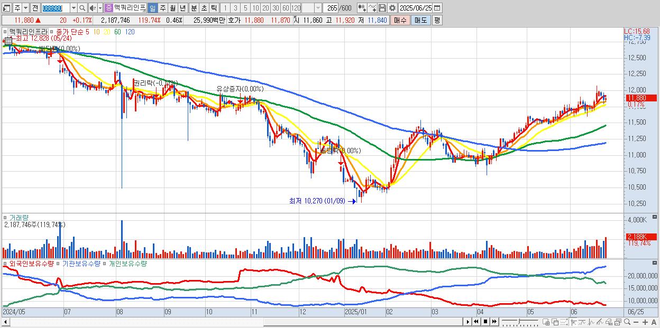Image resolution: width=660 pixels, height=328 pixels.
Task: Click the magnifier zoom icon at bottom
Action: coord(627,322)
